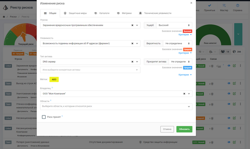
Task: Expand the Тип актива dropdown
Action: point(137,61)
